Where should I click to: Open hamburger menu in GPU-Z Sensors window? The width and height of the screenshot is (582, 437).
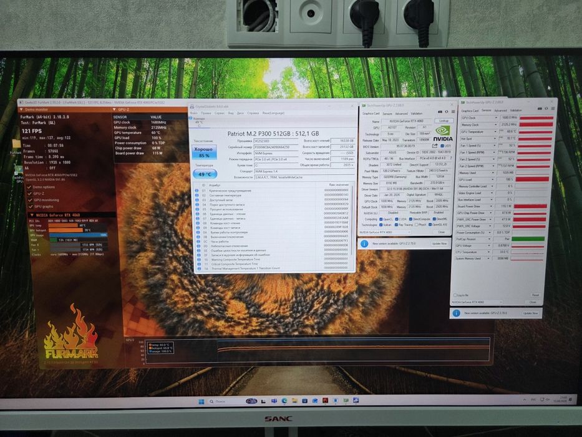click(552, 109)
